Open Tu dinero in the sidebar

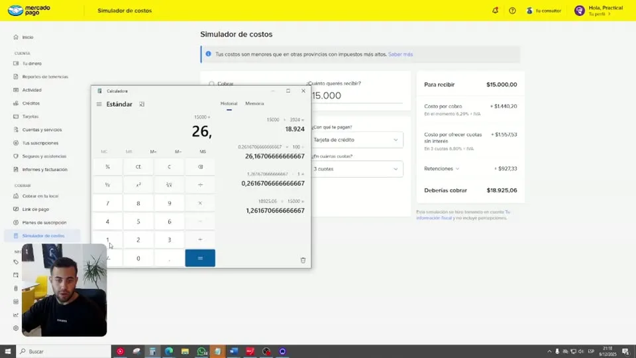(x=32, y=64)
